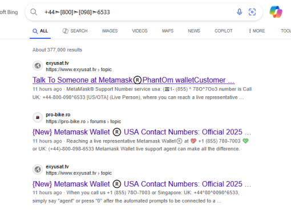Open the NEWS tab
291x213 pixels.
click(x=194, y=31)
